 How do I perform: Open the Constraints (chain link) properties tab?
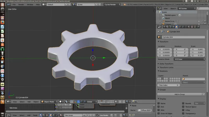(x=180, y=27)
